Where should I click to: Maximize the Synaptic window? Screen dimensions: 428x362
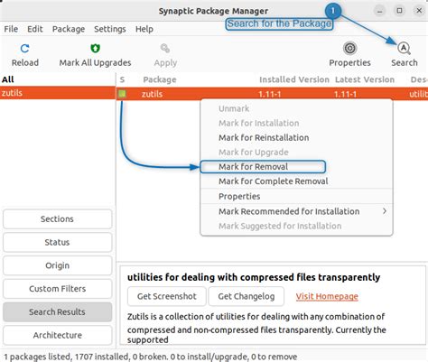coord(399,11)
